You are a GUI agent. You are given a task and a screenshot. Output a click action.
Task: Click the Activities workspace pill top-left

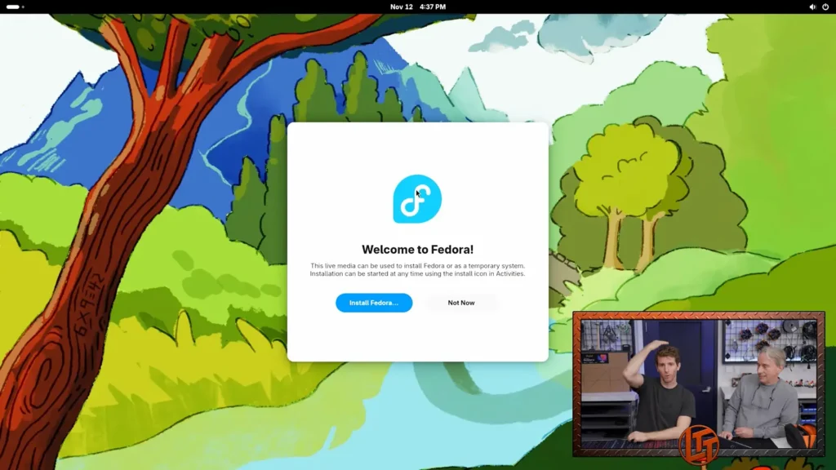[15, 7]
